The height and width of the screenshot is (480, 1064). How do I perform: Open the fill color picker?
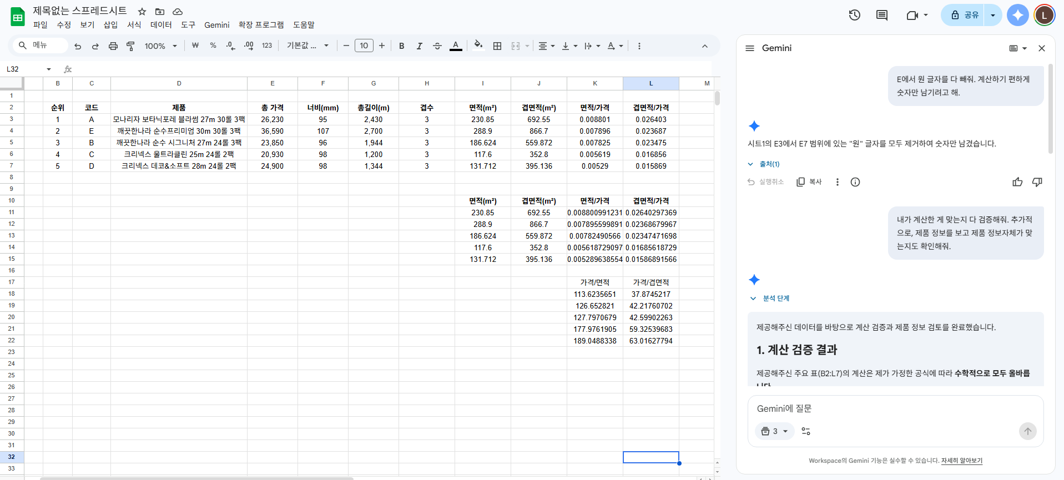(478, 46)
